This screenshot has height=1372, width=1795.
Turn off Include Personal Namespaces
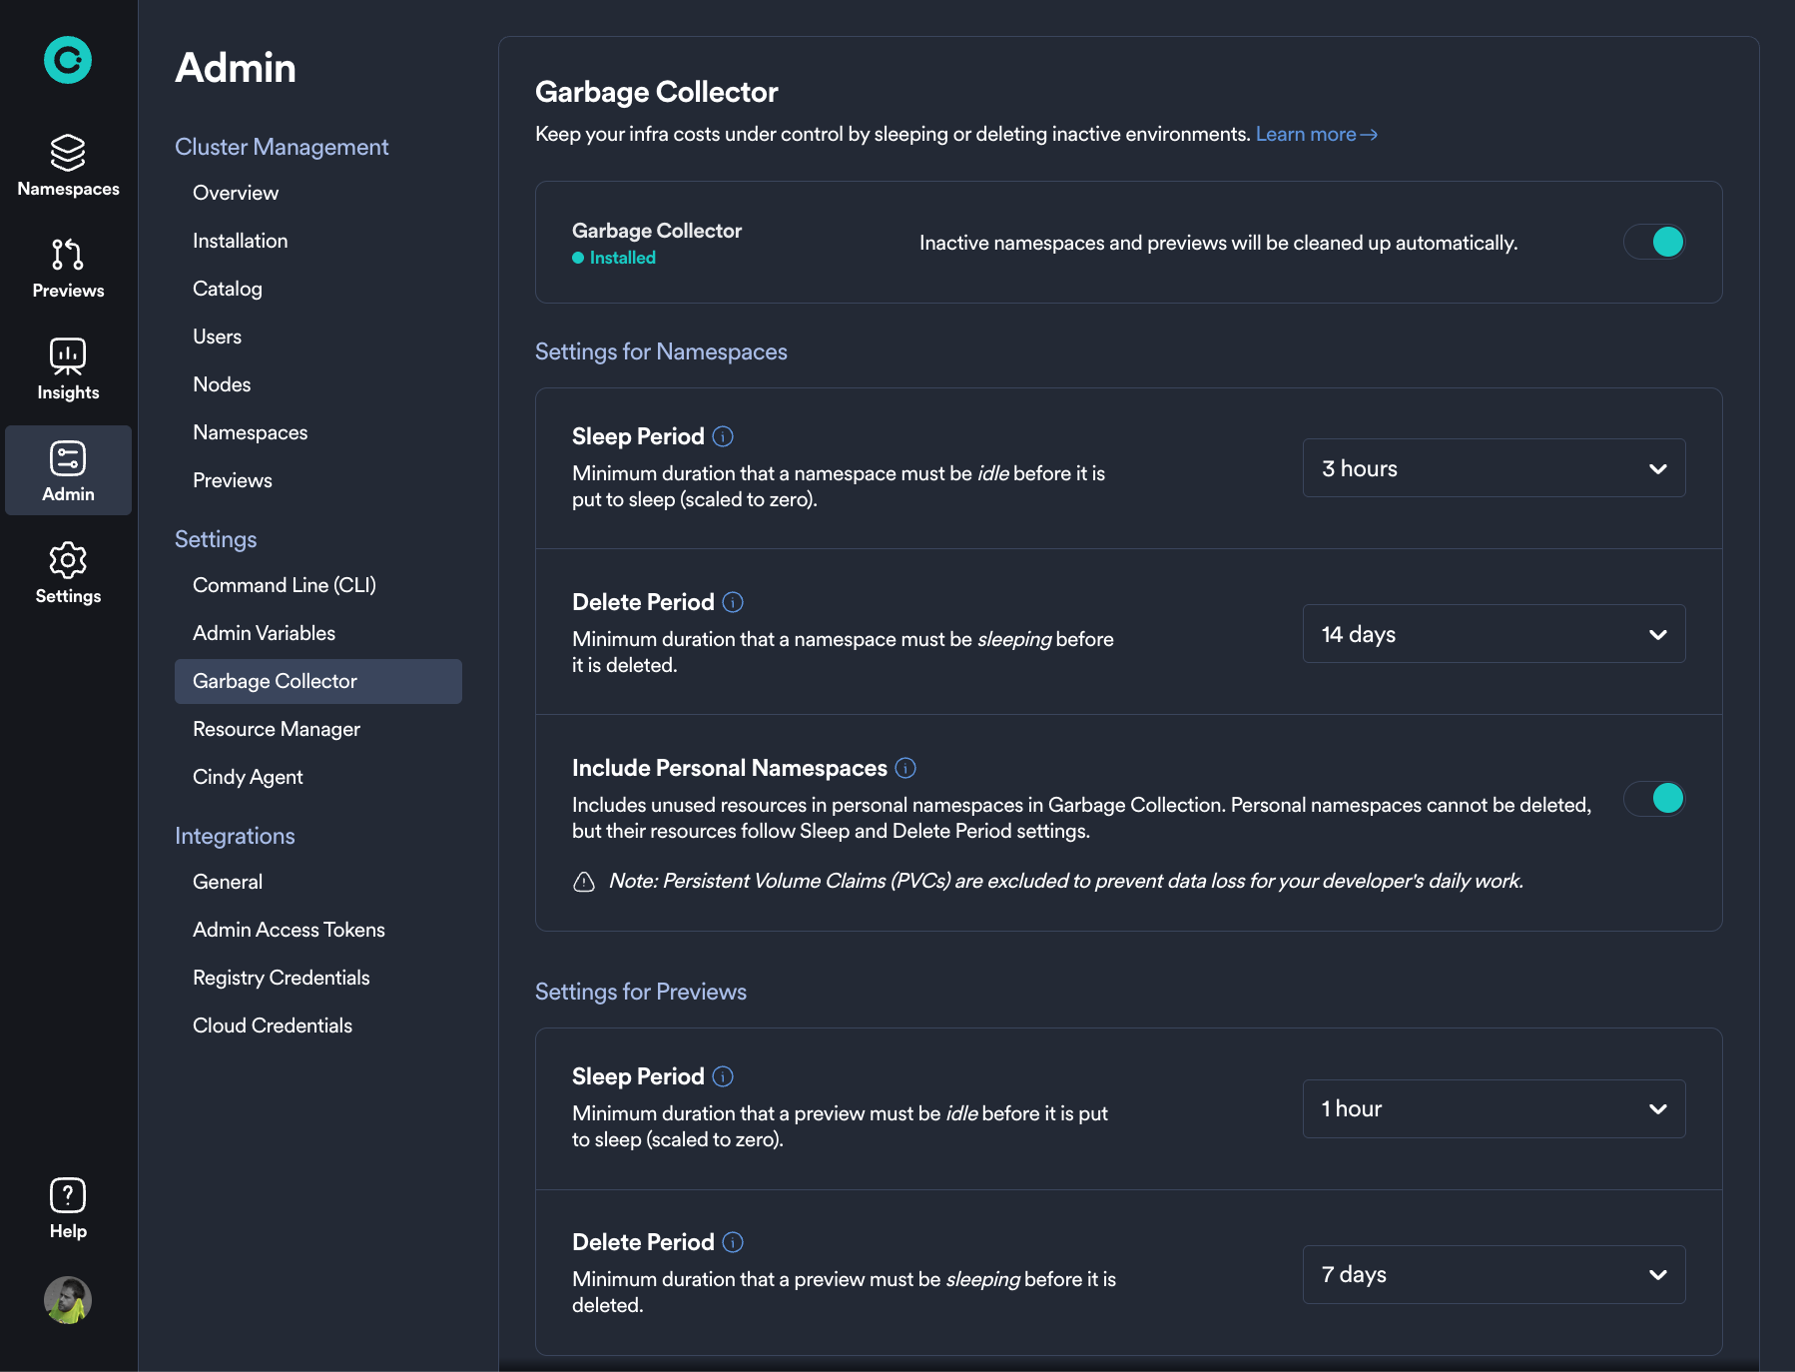[x=1654, y=799]
